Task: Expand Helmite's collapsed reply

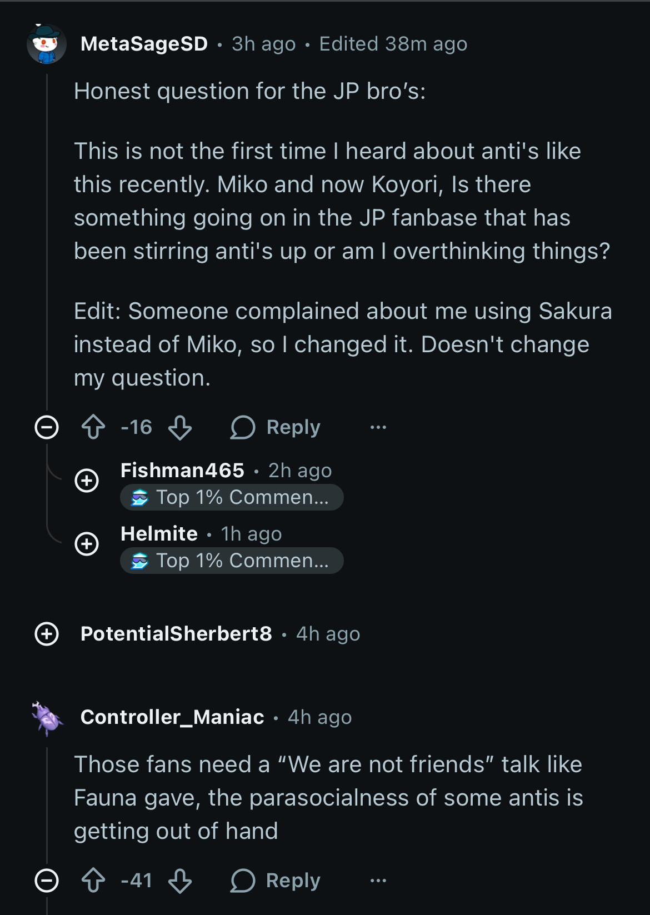Action: [x=87, y=544]
